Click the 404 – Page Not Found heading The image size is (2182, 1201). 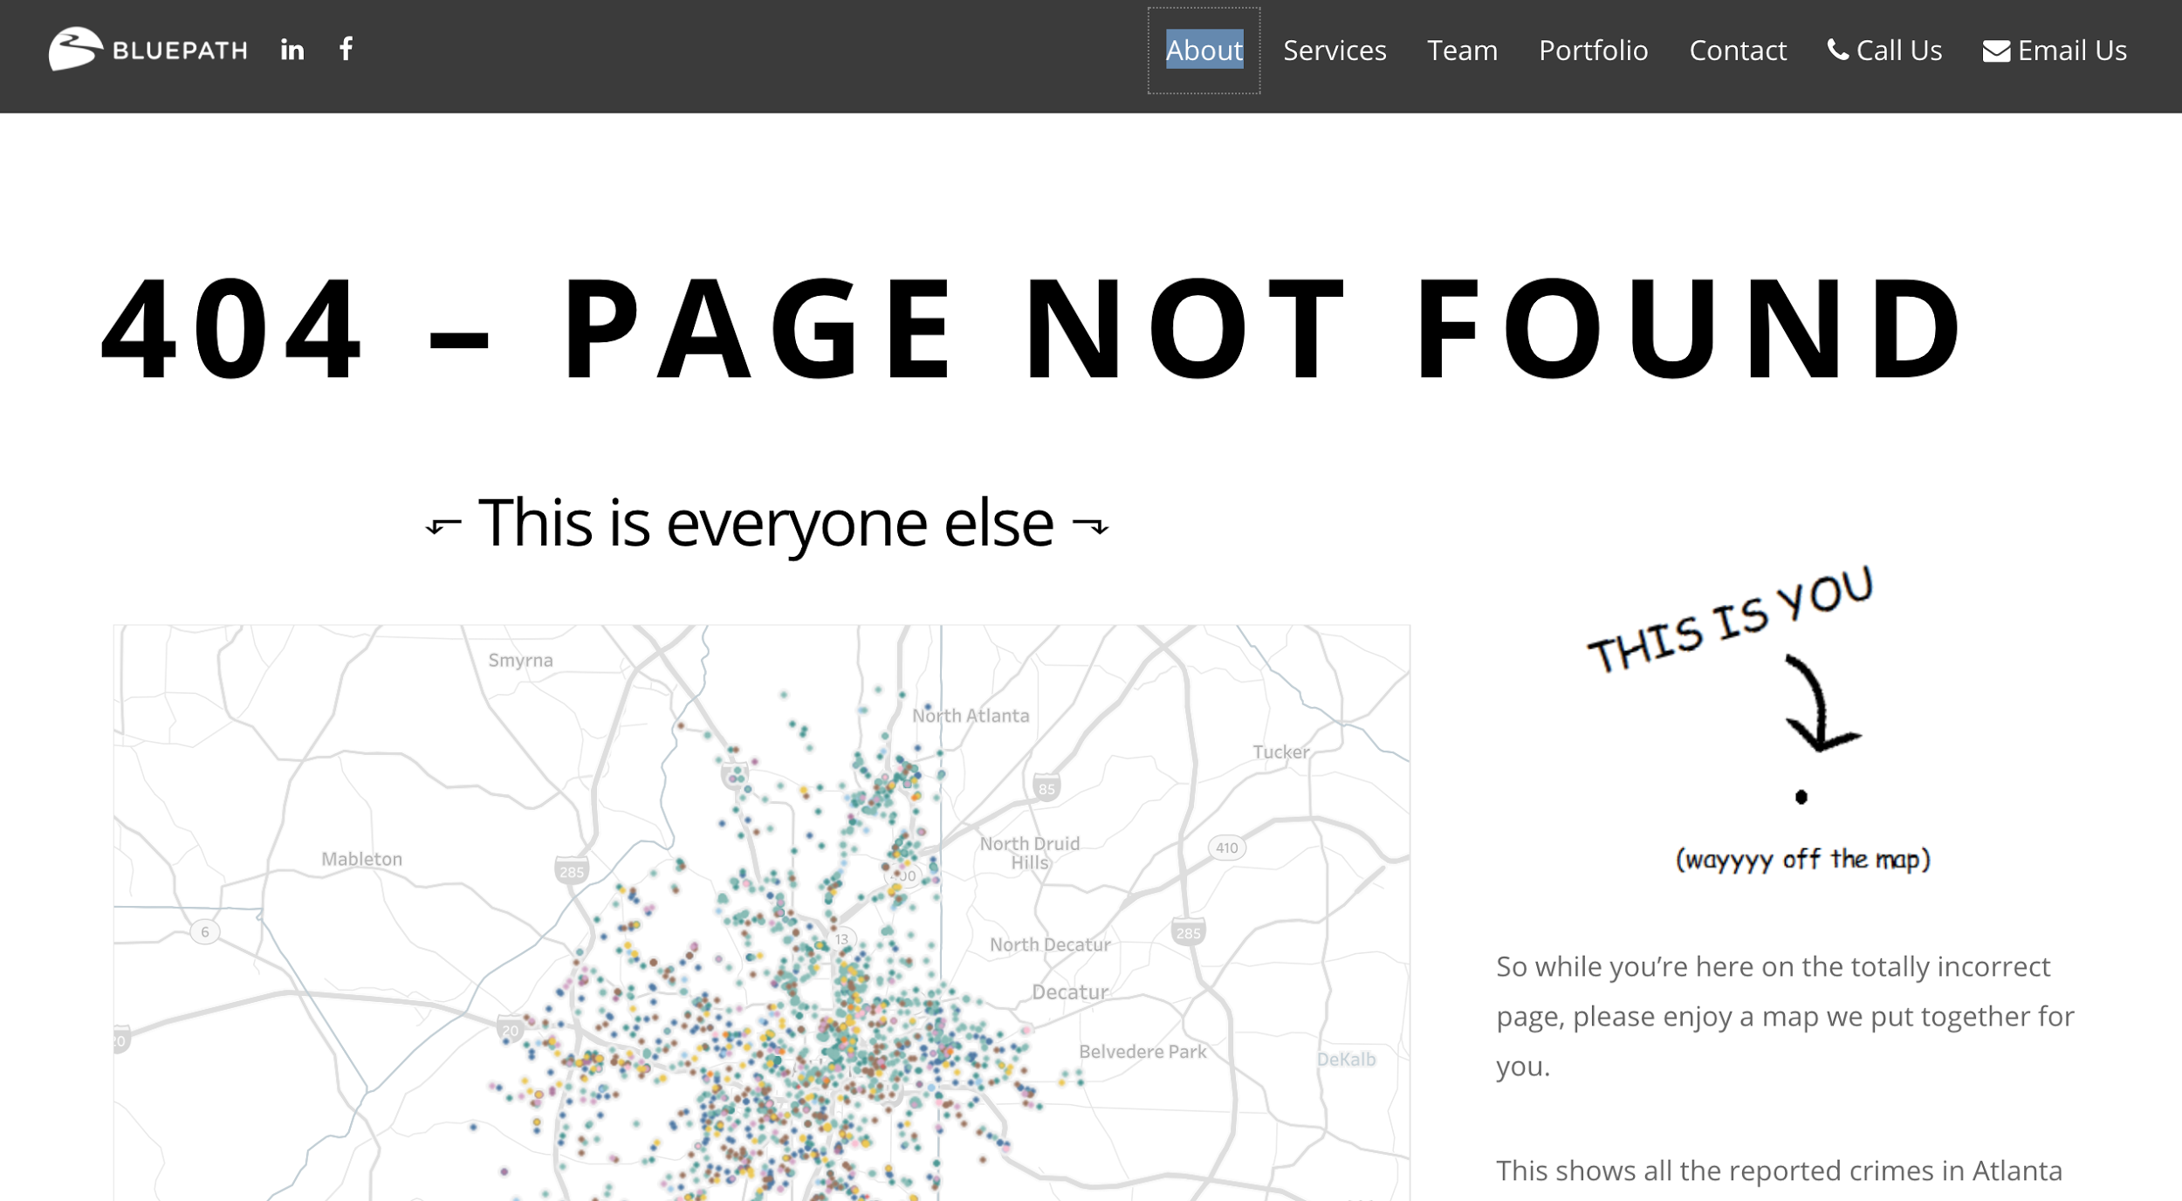(1030, 327)
